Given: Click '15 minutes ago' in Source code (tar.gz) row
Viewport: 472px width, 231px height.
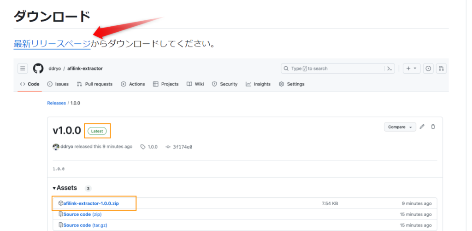Looking at the screenshot, I should coord(416,225).
